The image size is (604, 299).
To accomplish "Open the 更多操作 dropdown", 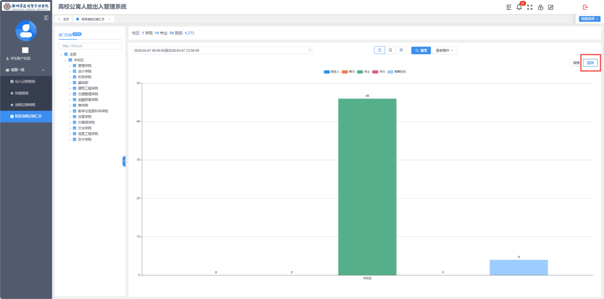I will [444, 50].
